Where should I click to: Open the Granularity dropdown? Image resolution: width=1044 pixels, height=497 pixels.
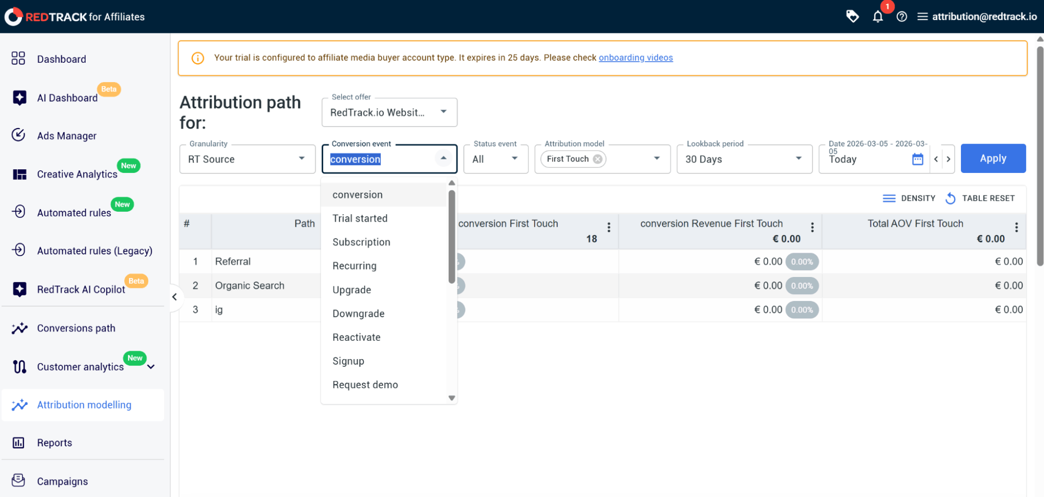pos(248,159)
